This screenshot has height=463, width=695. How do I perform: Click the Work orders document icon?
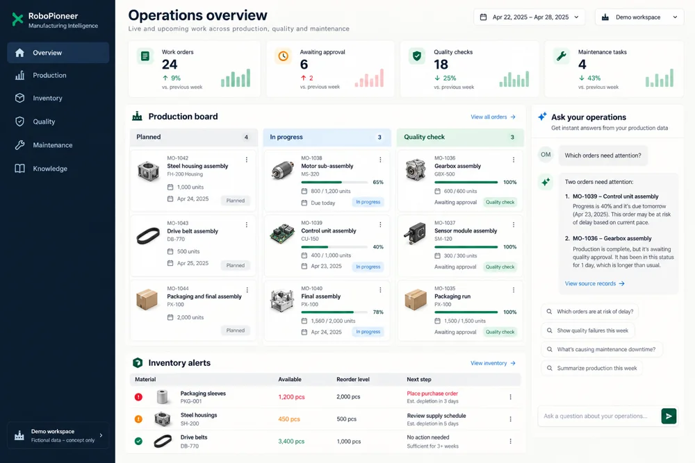pos(145,56)
